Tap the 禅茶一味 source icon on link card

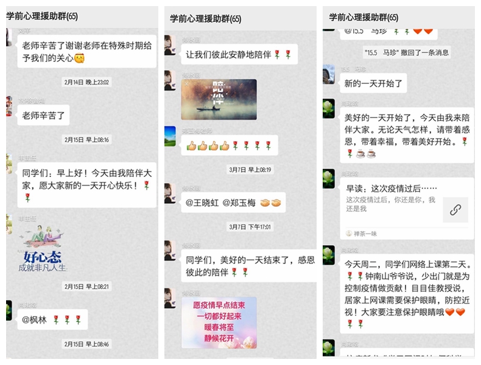point(349,234)
